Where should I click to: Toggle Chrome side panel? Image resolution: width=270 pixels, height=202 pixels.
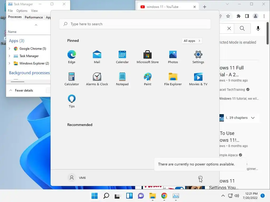click(x=247, y=16)
